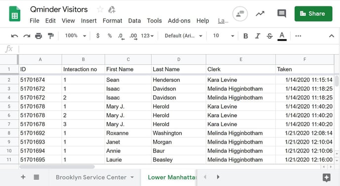This screenshot has width=340, height=186.
Task: Open the font size 10 dropdown
Action: click(223, 35)
